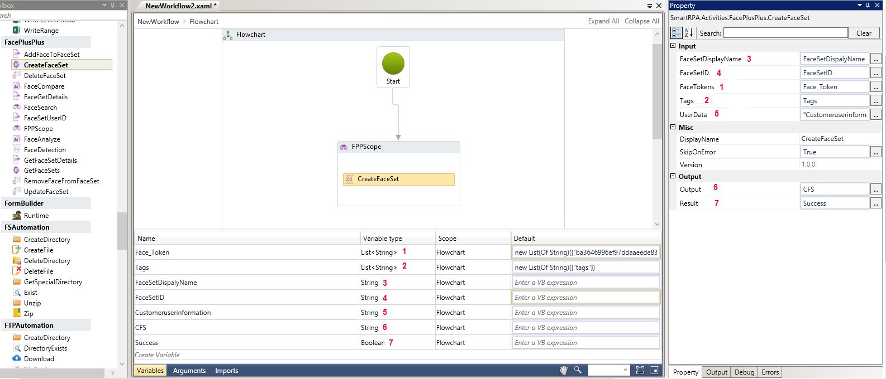Select FaceCompare activity in toolbox
Screen dimensions: 886x379
click(44, 86)
